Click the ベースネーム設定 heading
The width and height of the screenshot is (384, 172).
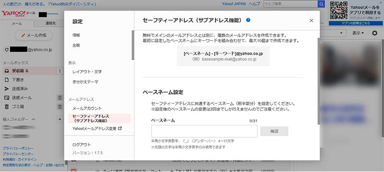[x=163, y=92]
